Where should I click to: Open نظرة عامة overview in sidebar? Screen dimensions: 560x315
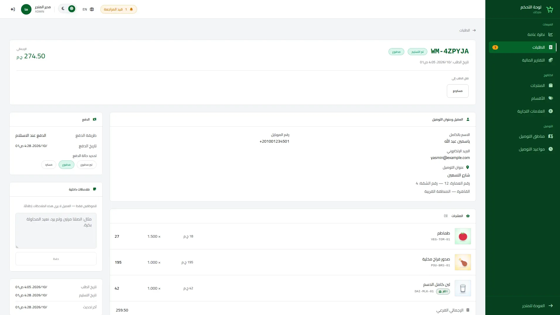(523, 34)
